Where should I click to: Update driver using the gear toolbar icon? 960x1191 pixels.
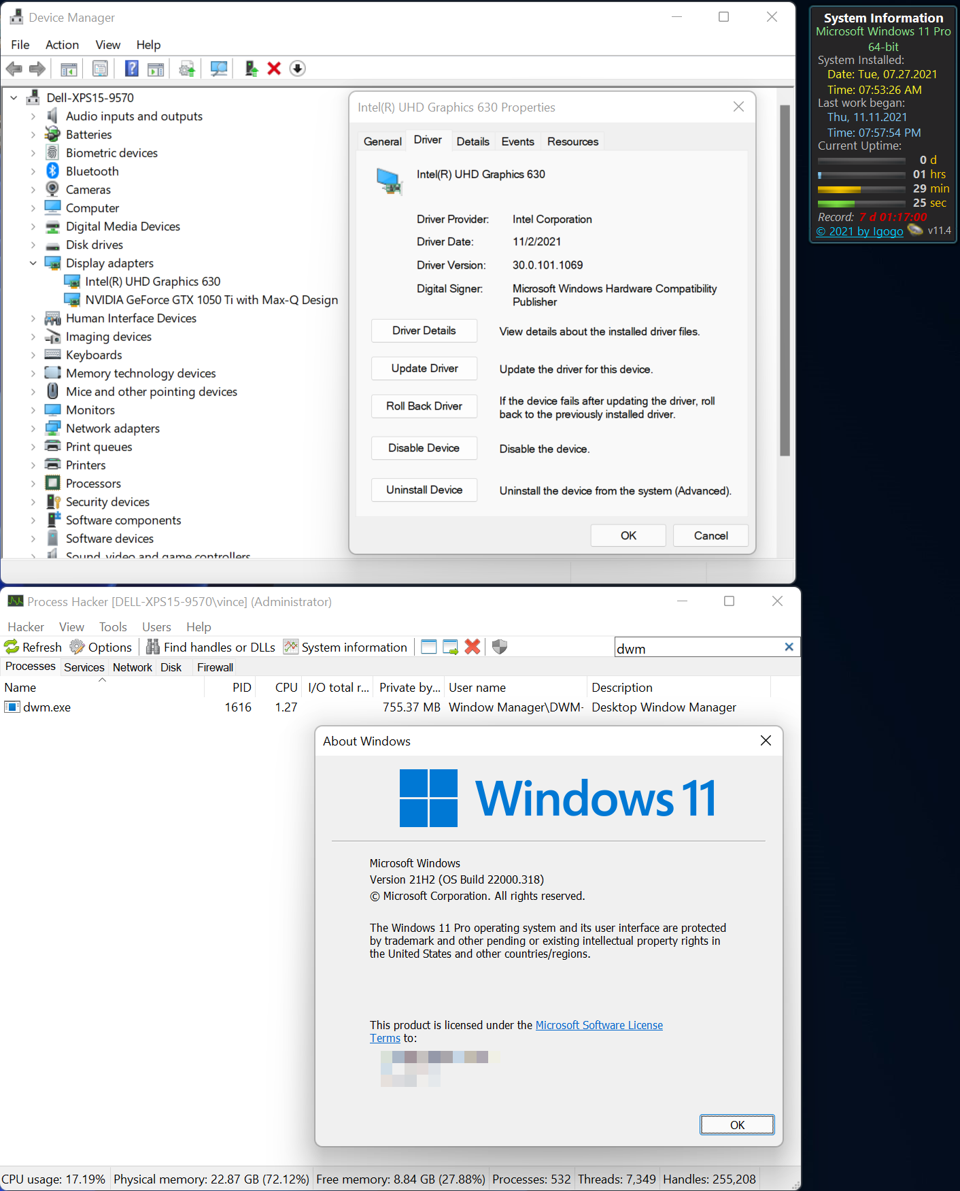(187, 69)
